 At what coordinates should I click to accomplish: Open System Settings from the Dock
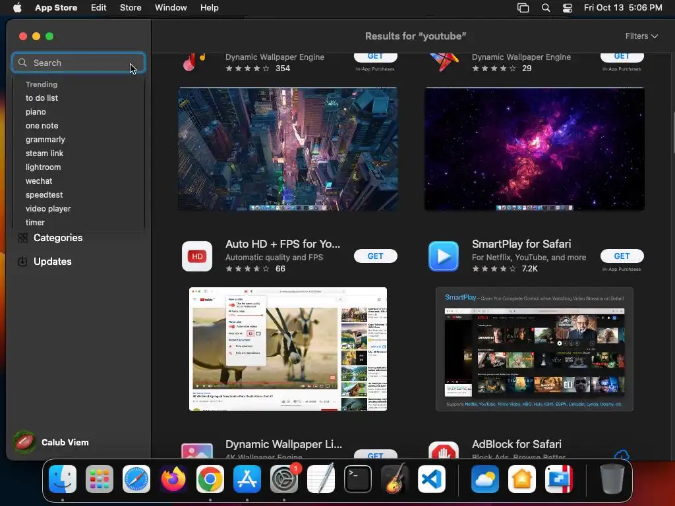(x=284, y=479)
